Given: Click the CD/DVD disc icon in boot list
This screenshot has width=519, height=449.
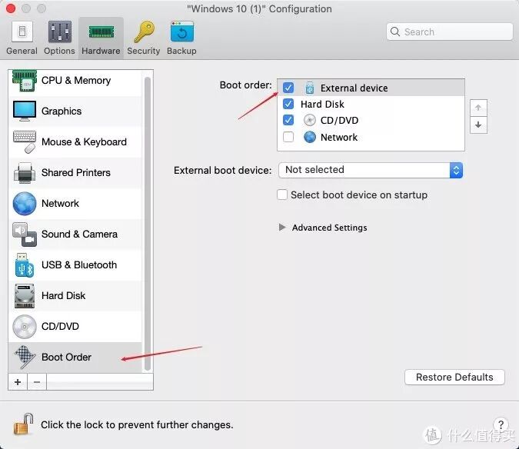Looking at the screenshot, I should click(310, 120).
